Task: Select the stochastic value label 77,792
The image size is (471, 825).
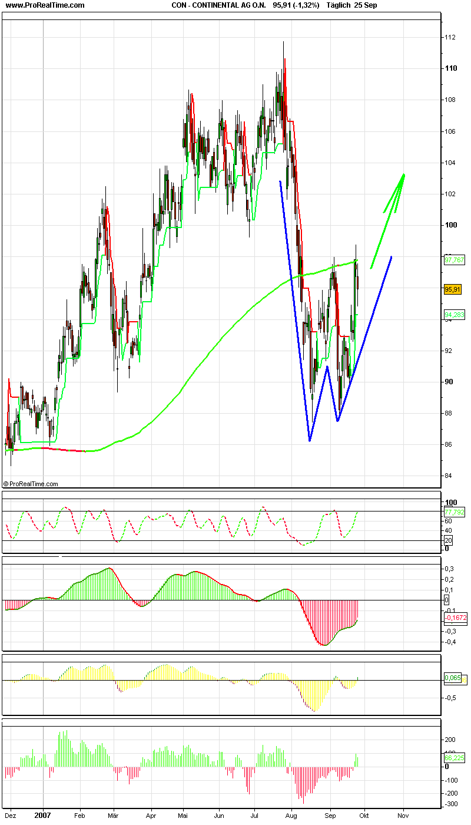Action: click(454, 513)
